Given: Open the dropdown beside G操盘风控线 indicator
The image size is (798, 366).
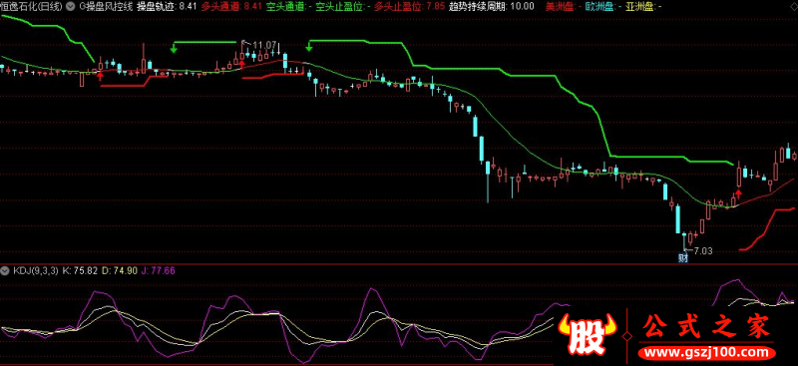Looking at the screenshot, I should click(69, 7).
